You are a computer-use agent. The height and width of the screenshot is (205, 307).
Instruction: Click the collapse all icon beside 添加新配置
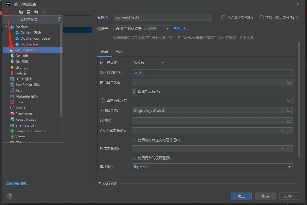59,19
